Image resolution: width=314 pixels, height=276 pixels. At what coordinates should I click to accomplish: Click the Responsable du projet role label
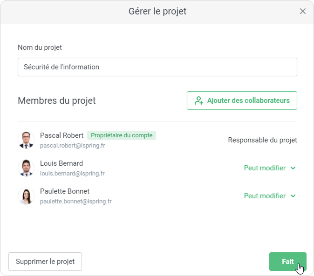(x=262, y=140)
